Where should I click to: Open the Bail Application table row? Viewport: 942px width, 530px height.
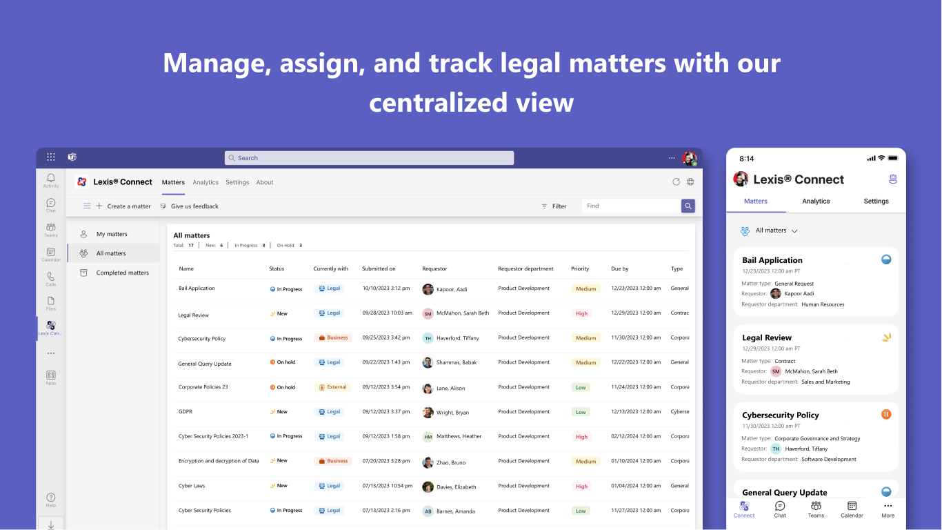coord(431,288)
